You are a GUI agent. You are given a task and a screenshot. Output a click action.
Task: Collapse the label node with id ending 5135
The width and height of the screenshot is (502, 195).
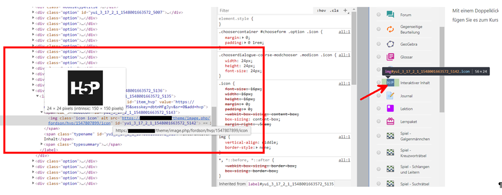pos(37,96)
